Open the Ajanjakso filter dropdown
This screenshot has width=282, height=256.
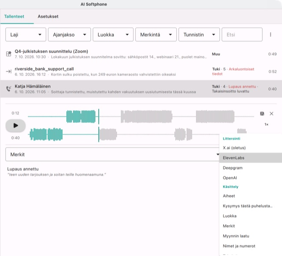[70, 34]
